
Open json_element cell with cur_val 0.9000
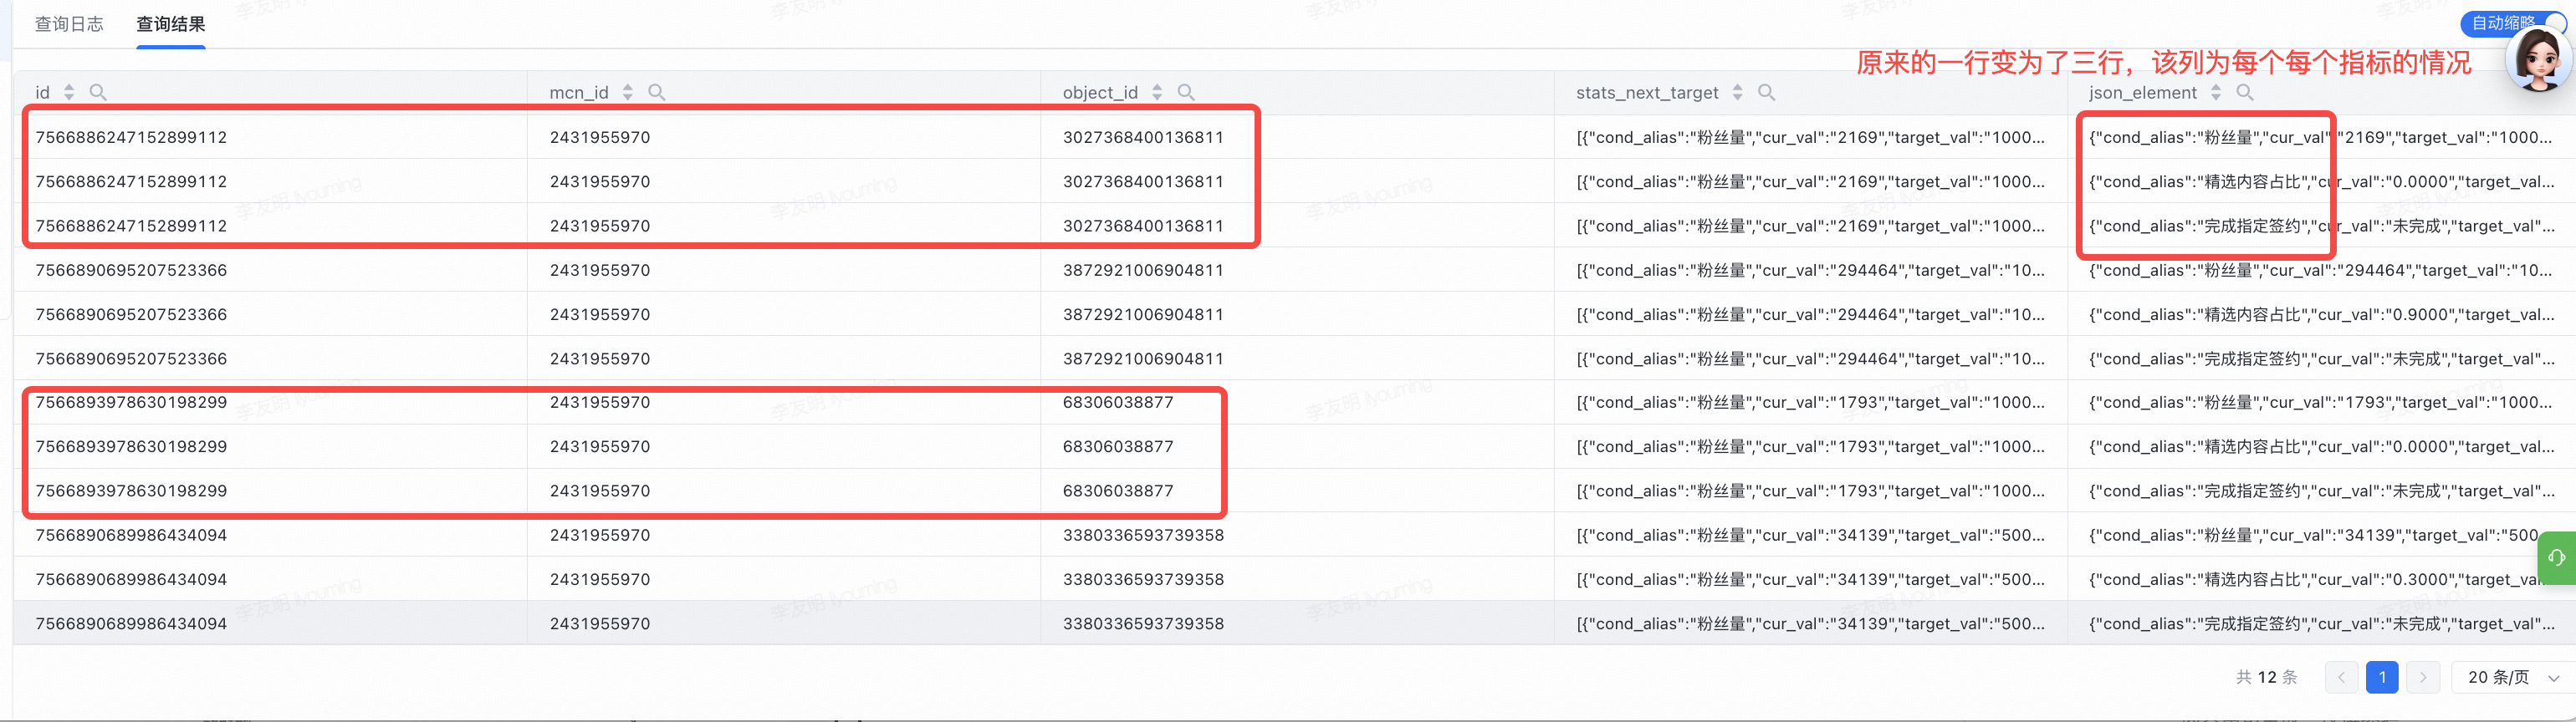(x=2321, y=314)
